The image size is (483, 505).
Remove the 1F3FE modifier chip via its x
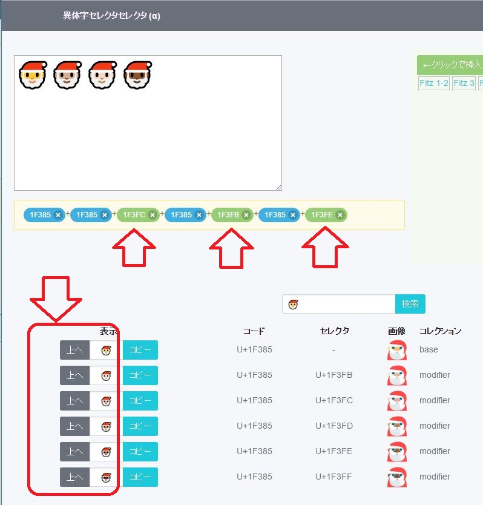[x=340, y=215]
